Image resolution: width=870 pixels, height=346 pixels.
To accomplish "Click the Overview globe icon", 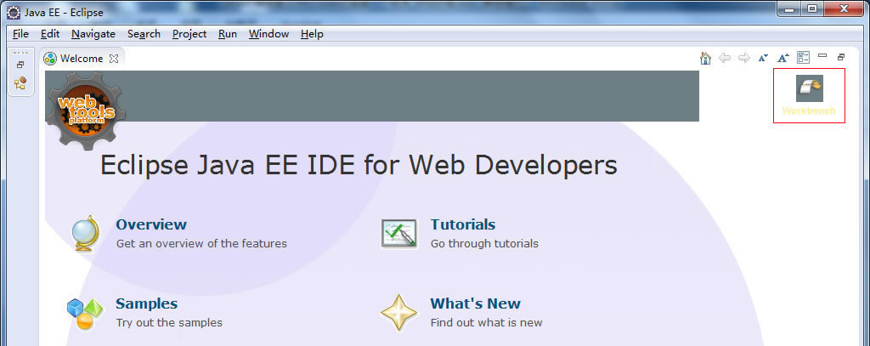I will coord(87,233).
